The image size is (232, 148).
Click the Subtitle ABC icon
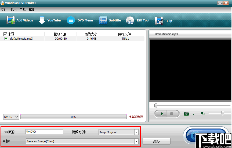point(103,20)
